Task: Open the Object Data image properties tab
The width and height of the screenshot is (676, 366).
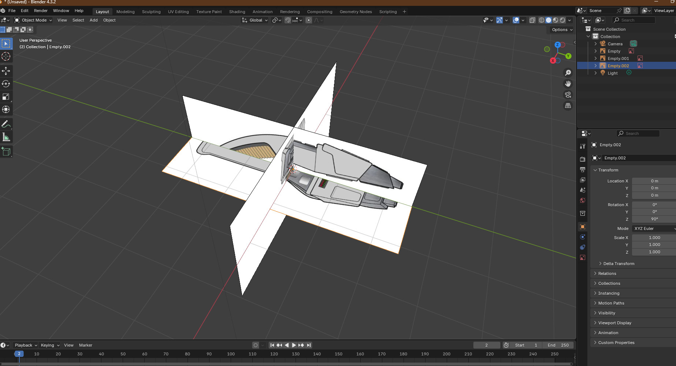Action: 583,257
